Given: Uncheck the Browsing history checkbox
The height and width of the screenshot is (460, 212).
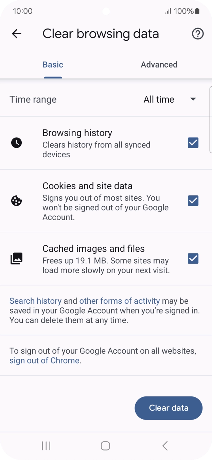Looking at the screenshot, I should click(193, 143).
